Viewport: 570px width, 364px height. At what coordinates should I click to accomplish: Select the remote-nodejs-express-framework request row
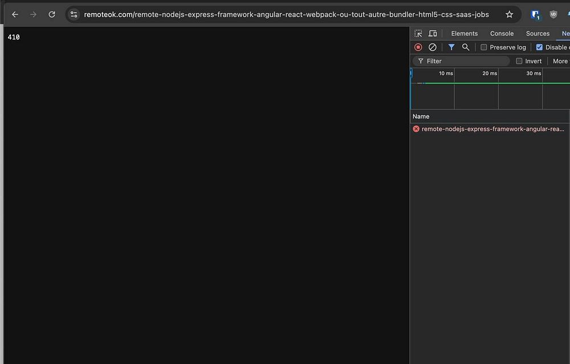point(489,129)
